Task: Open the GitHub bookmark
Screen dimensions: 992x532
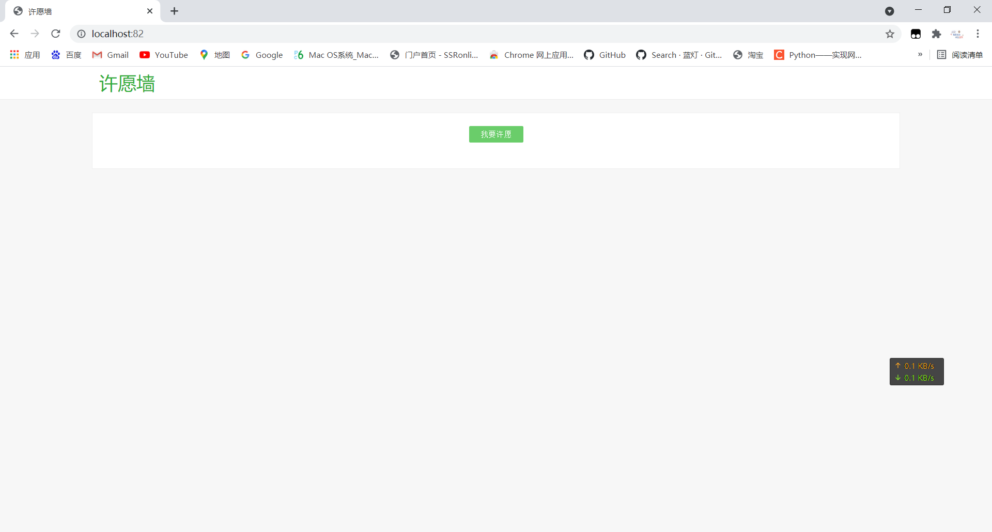Action: [x=605, y=55]
